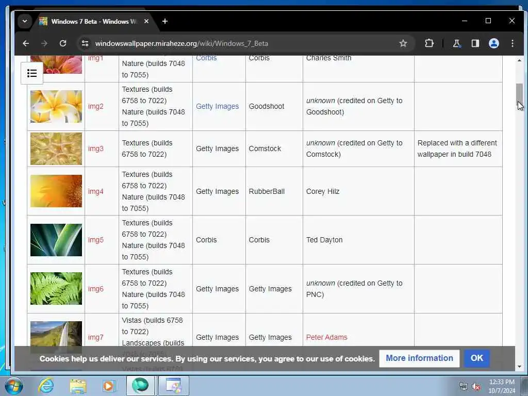
Task: Open the Peter Adams red link
Action: (326, 337)
